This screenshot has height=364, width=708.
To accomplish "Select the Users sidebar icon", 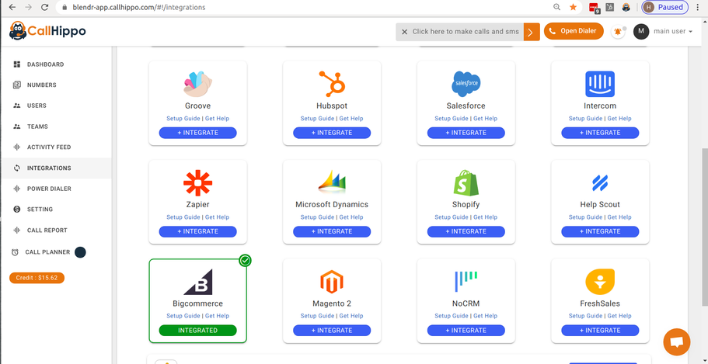I will pyautogui.click(x=17, y=106).
